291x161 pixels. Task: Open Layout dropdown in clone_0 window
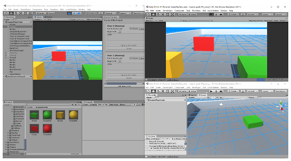pyautogui.click(x=281, y=14)
